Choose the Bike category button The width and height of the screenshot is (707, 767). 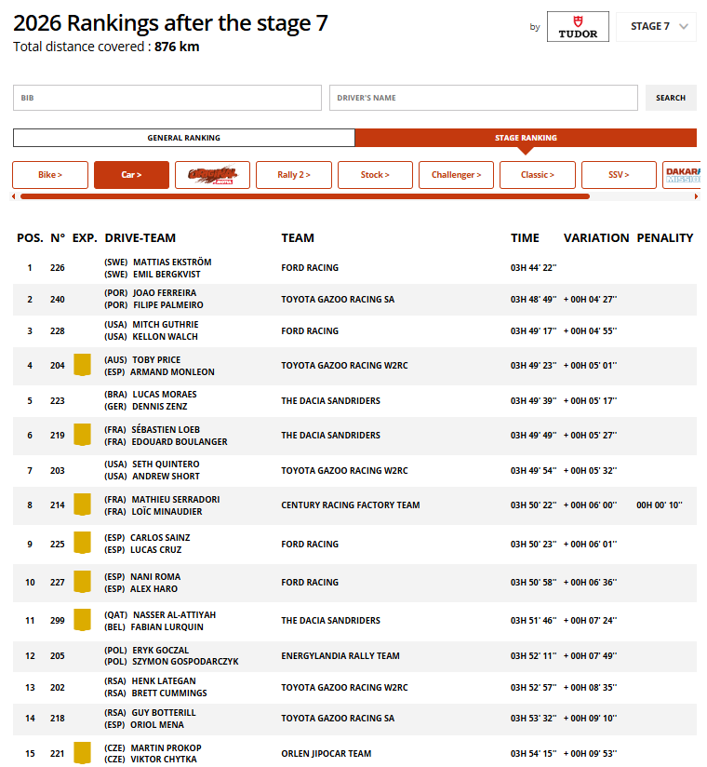click(x=50, y=175)
